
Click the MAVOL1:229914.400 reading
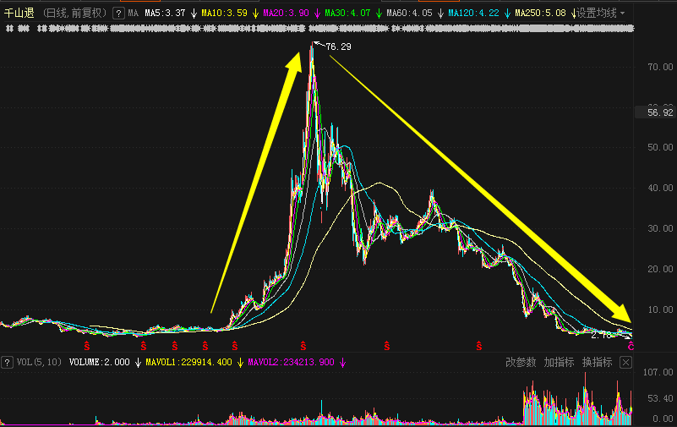pyautogui.click(x=188, y=362)
